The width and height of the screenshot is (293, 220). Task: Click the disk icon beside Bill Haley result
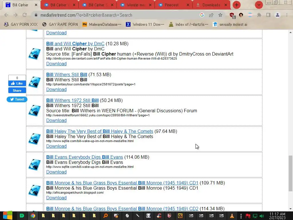(x=35, y=139)
